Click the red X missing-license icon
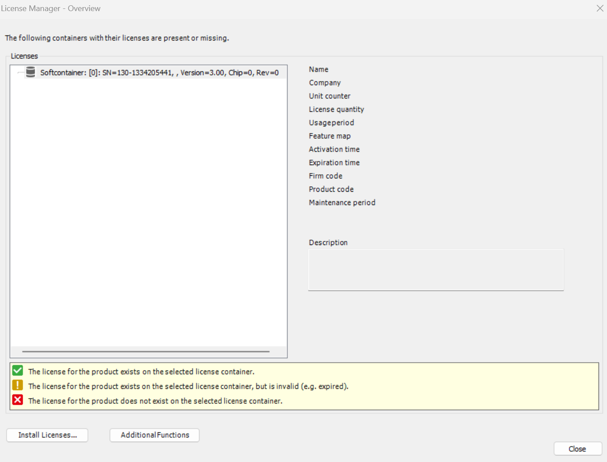This screenshot has height=462, width=607. pos(18,400)
